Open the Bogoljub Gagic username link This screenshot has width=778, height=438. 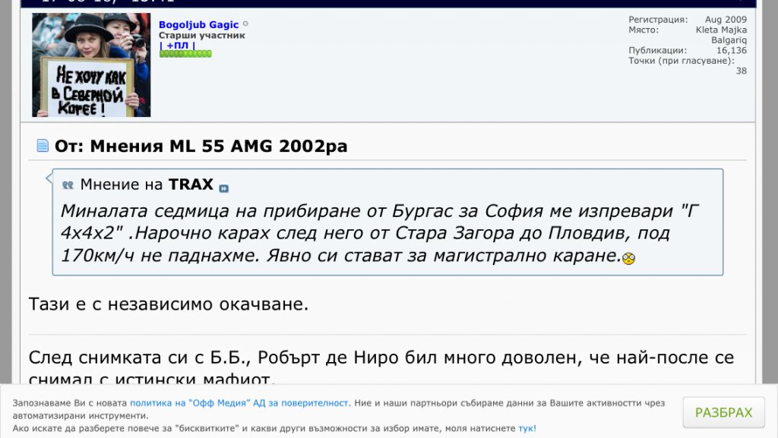198,25
